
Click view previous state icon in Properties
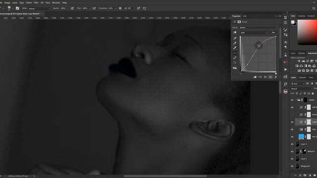(x=260, y=77)
